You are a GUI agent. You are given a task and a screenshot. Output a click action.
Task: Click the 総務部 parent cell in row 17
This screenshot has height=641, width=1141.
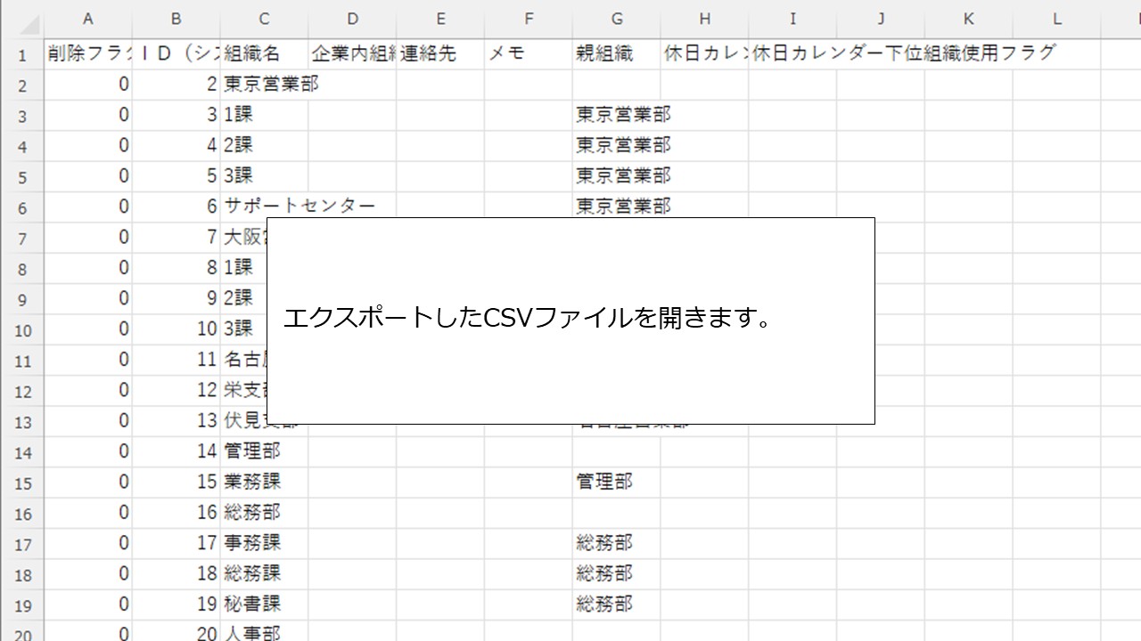617,543
